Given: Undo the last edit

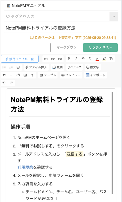Looking at the screenshot, I should (4, 83).
